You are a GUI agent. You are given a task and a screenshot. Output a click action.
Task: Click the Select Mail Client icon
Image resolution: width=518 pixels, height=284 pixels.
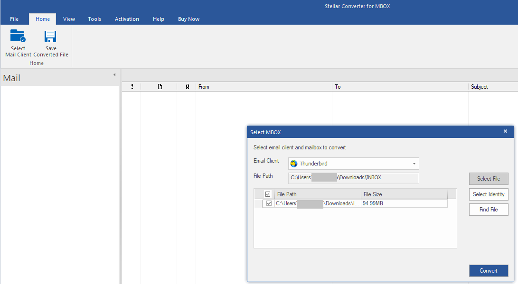click(18, 37)
